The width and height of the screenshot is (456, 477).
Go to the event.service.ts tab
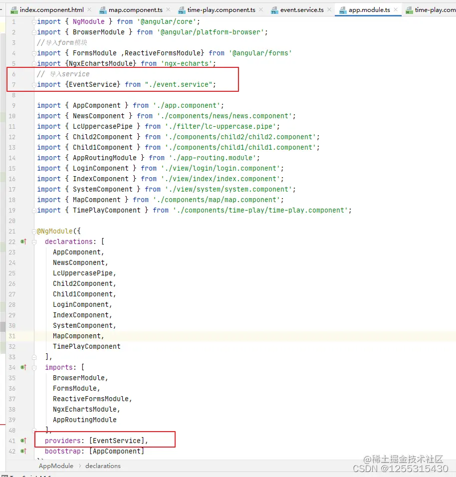(302, 10)
